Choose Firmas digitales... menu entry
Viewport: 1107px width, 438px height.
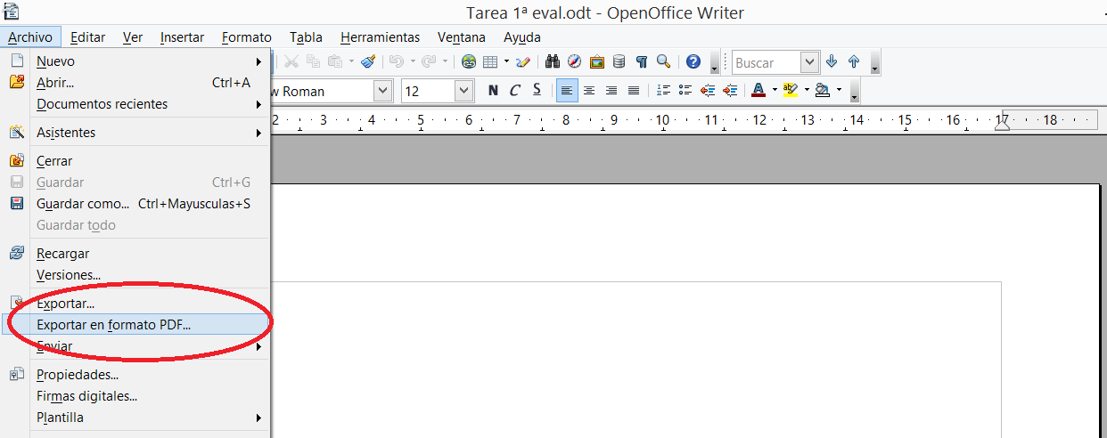coord(136,396)
